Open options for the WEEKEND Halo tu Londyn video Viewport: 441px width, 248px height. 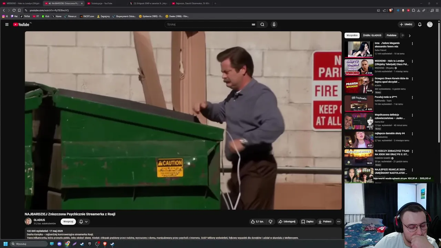[x=412, y=61]
